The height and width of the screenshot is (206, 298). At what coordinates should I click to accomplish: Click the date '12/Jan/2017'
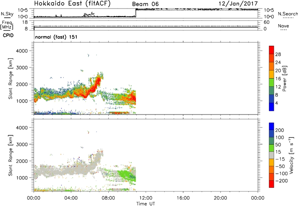[238, 4]
